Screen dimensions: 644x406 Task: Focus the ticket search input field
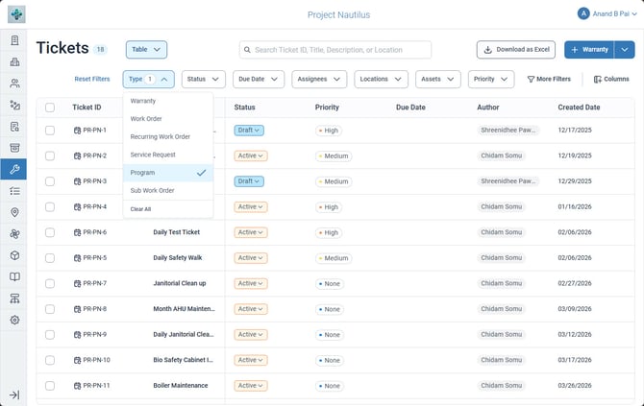coord(335,50)
